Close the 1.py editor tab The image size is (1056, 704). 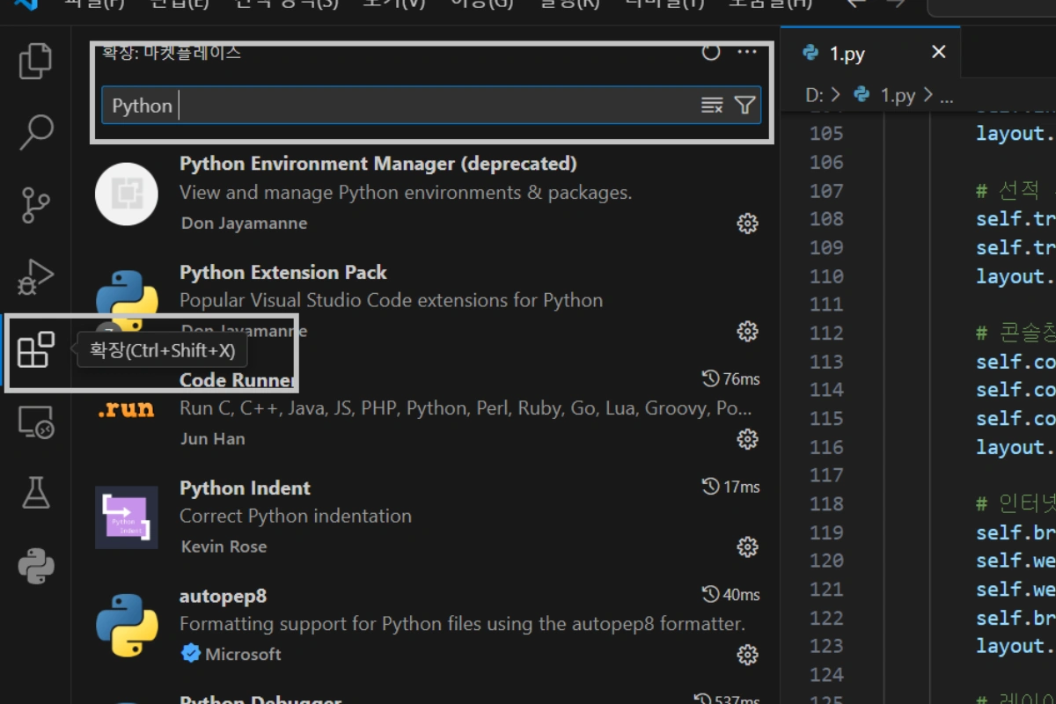click(939, 53)
